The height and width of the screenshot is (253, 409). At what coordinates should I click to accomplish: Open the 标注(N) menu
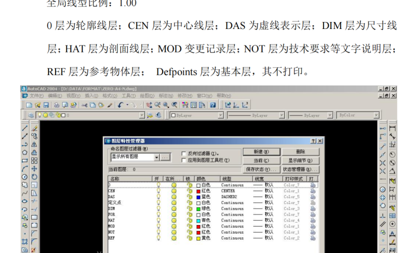(166, 95)
